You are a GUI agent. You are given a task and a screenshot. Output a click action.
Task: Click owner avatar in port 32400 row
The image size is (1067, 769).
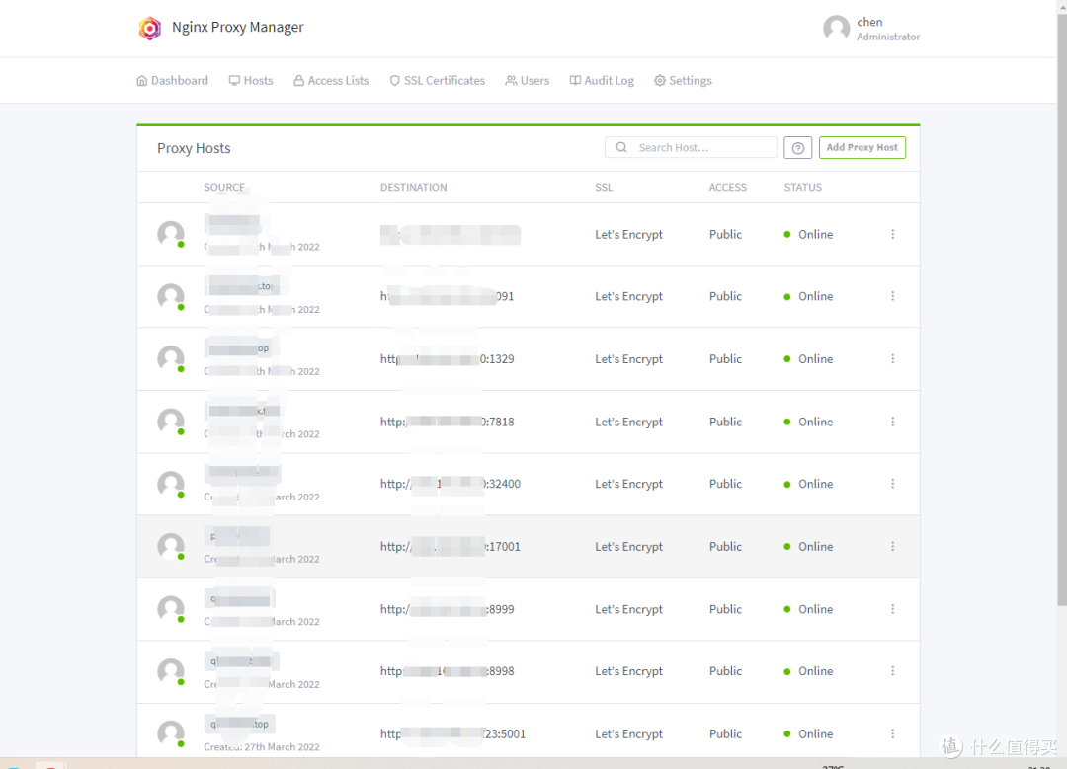pos(171,484)
